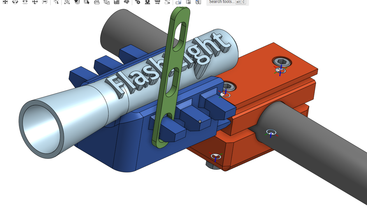This screenshot has height=220, width=367.
Task: Select the Tangent mate tool
Action: click(56, 2)
